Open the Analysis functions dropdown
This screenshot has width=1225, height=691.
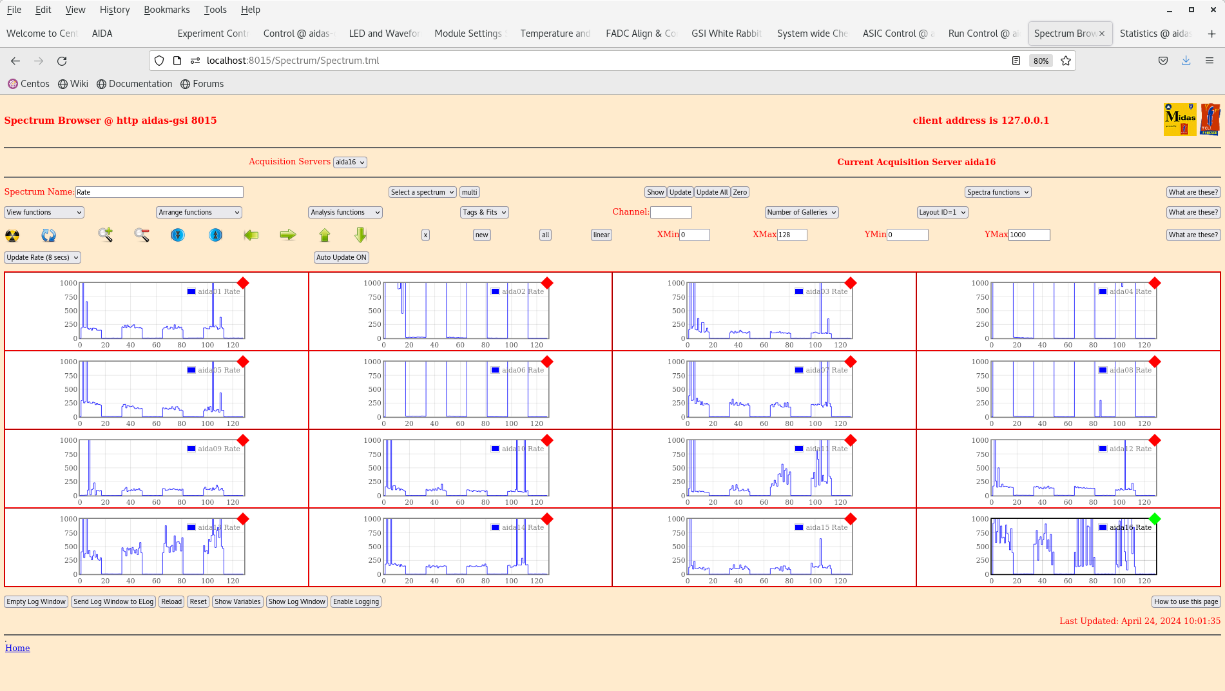(x=345, y=212)
